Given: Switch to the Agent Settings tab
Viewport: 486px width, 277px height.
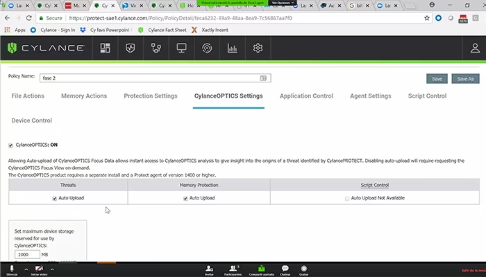Looking at the screenshot, I should (x=370, y=96).
